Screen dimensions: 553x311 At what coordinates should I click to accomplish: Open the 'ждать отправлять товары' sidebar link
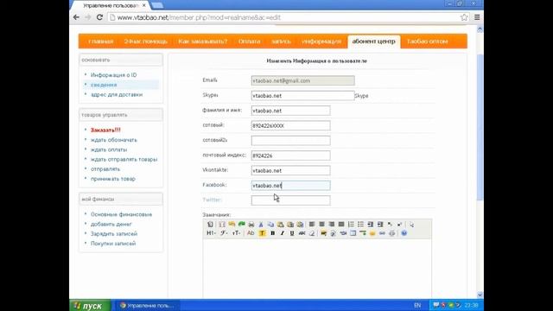(124, 159)
